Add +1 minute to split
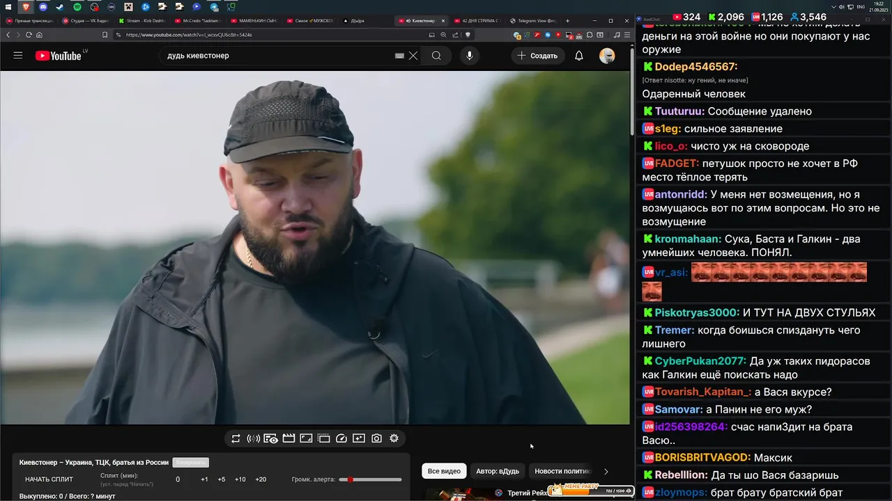Image resolution: width=892 pixels, height=501 pixels. [x=204, y=479]
